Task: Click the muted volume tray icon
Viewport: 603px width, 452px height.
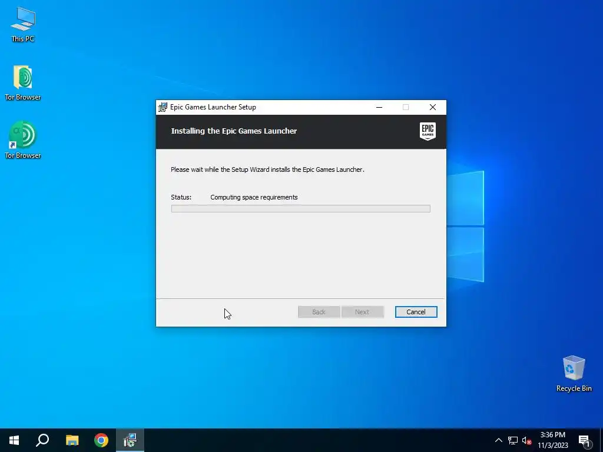Action: click(x=526, y=440)
